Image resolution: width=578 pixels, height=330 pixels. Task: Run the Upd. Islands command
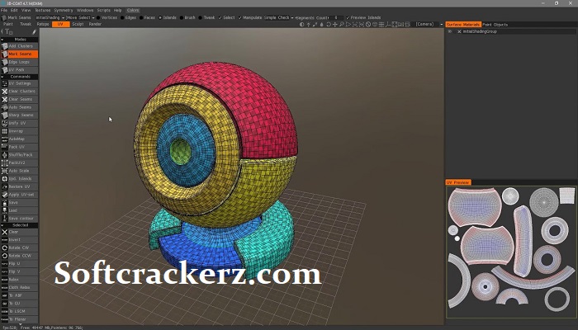coord(19,179)
